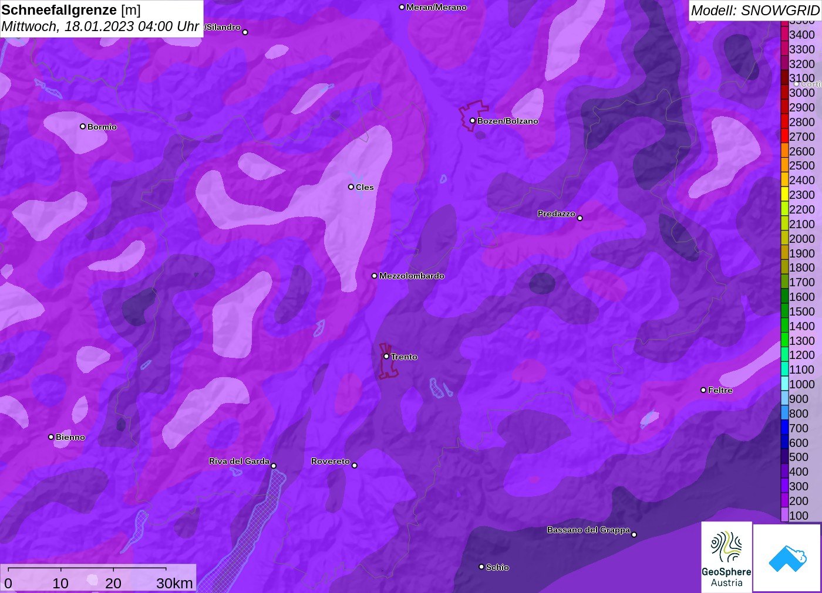Viewport: 822px width, 593px height.
Task: Click the Predazzo town marker
Action: point(580,218)
